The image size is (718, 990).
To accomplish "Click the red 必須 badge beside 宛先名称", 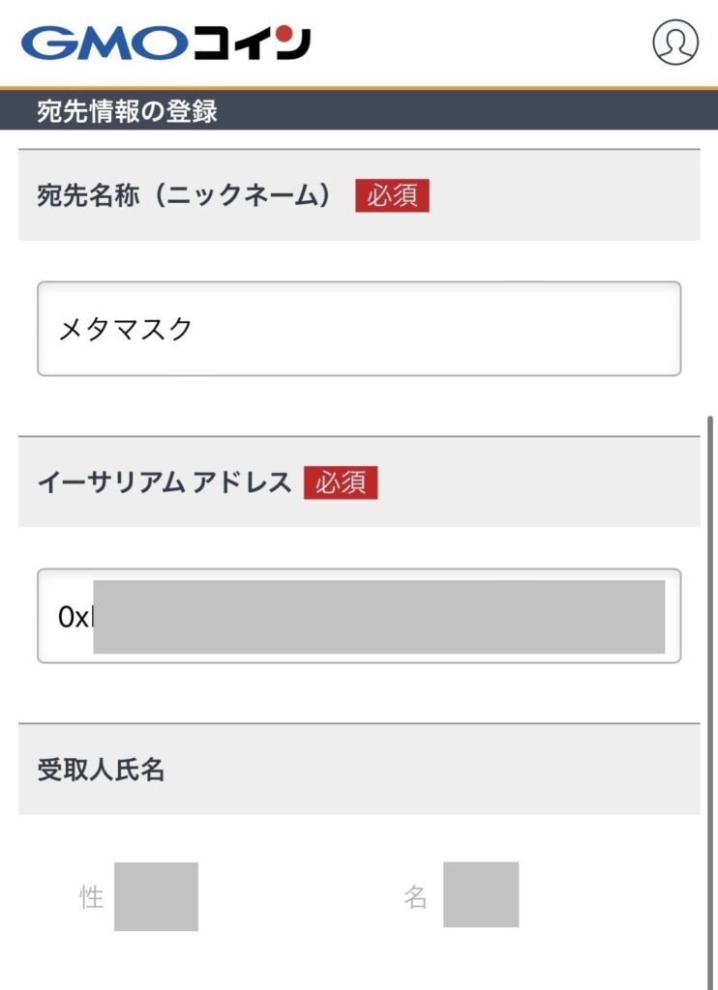I will tap(392, 195).
